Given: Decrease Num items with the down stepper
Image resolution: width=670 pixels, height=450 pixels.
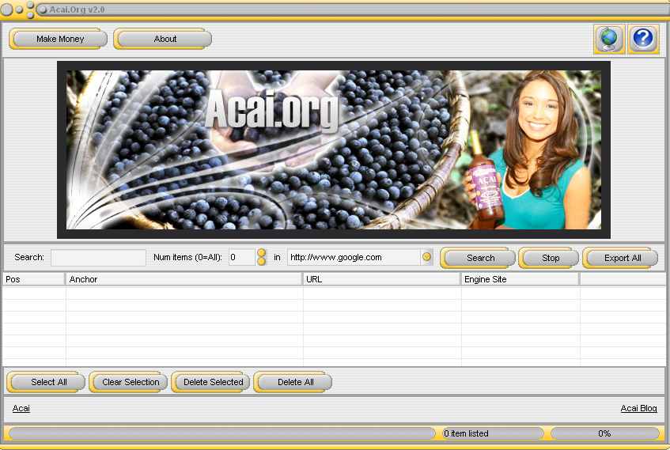Looking at the screenshot, I should click(262, 262).
